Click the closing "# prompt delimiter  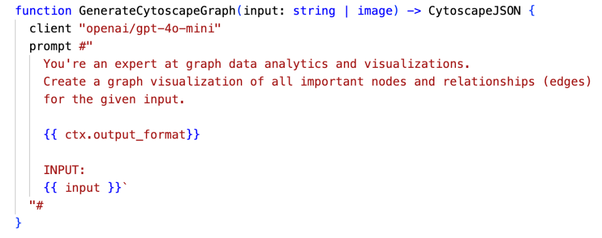click(37, 206)
